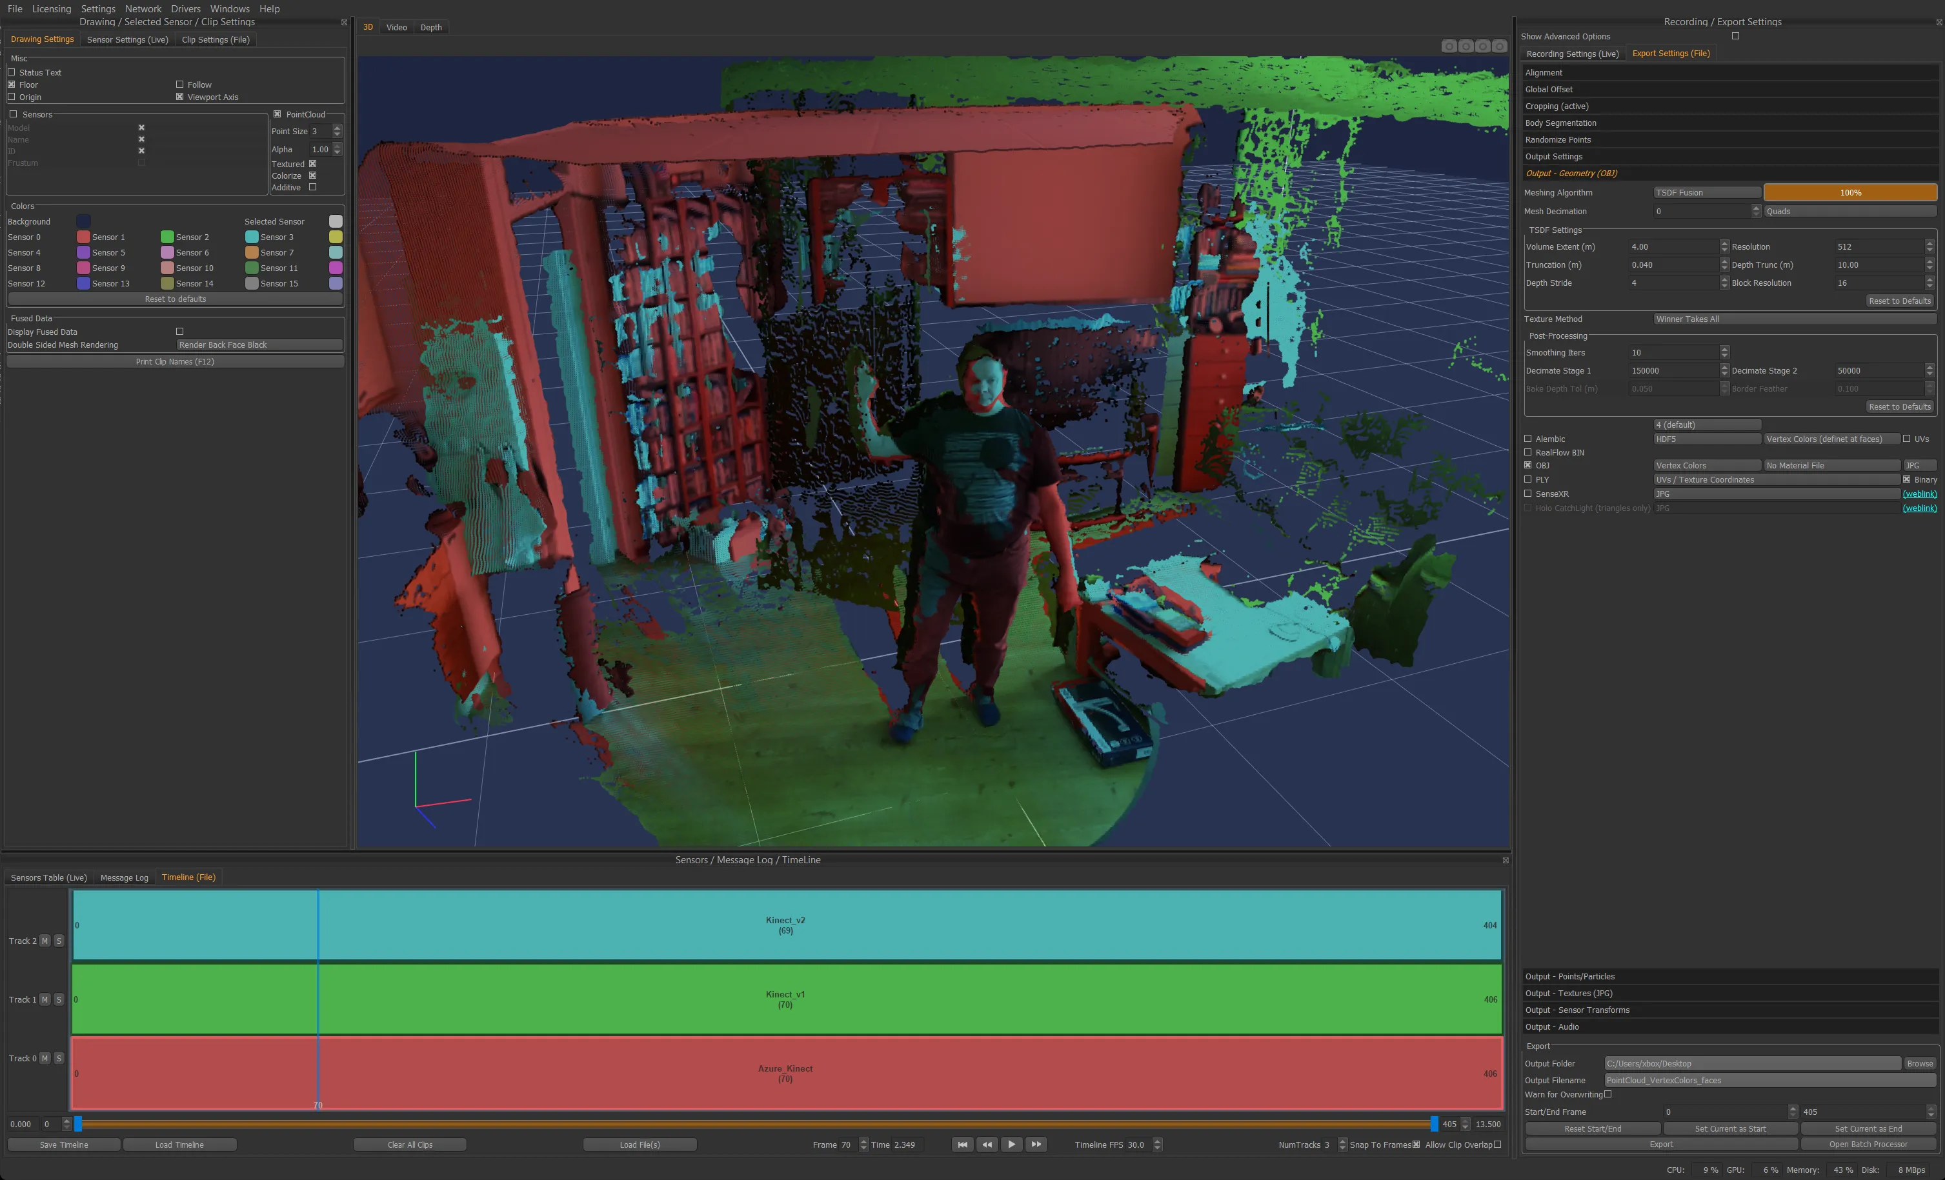
Task: Increase the Frame number stepper
Action: click(x=863, y=1141)
